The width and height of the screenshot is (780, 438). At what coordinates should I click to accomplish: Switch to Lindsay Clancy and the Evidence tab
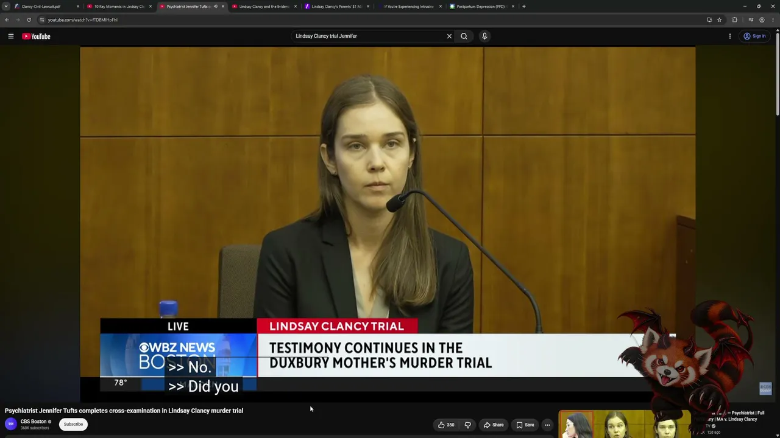(264, 6)
